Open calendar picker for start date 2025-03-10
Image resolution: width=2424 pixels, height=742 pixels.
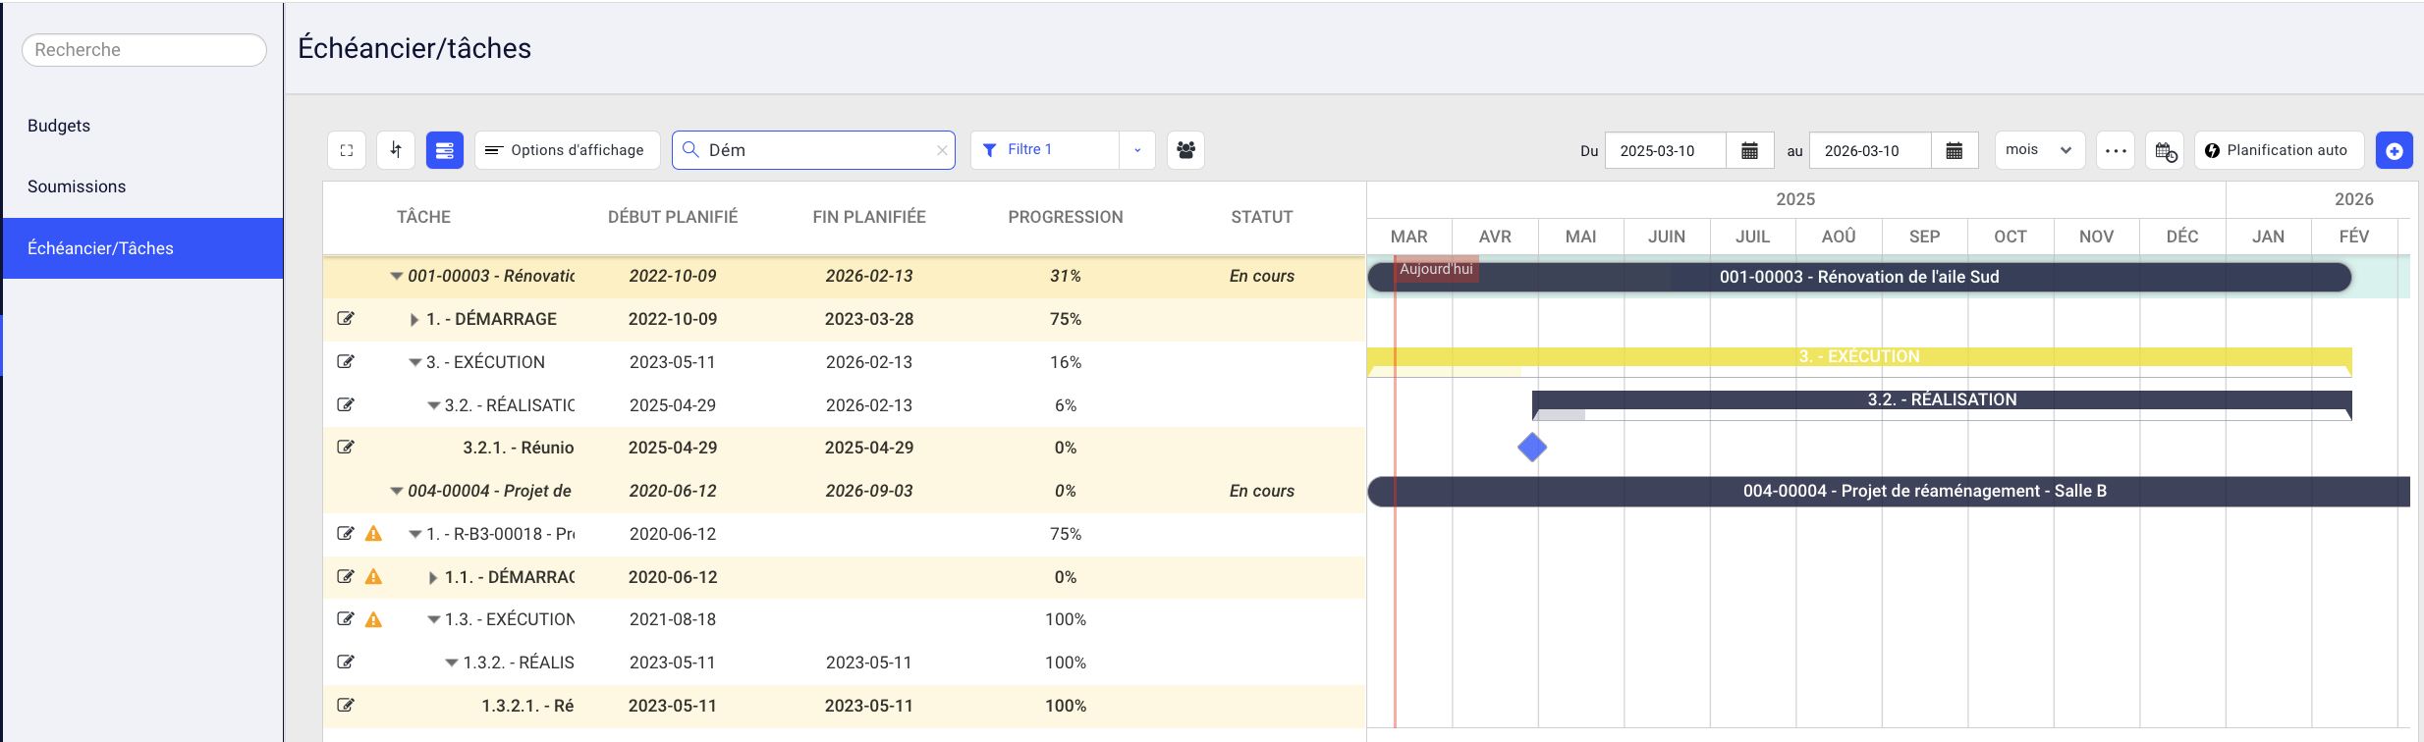coord(1749,150)
